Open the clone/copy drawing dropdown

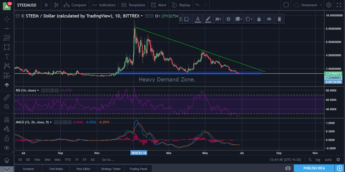tap(249, 19)
